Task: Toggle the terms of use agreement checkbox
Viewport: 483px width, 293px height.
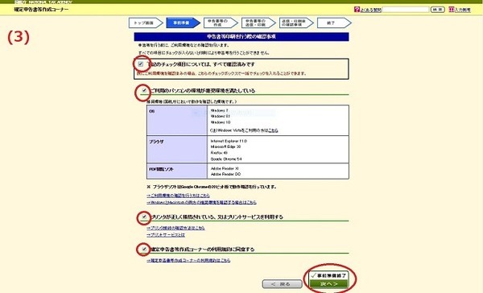Action: click(144, 249)
